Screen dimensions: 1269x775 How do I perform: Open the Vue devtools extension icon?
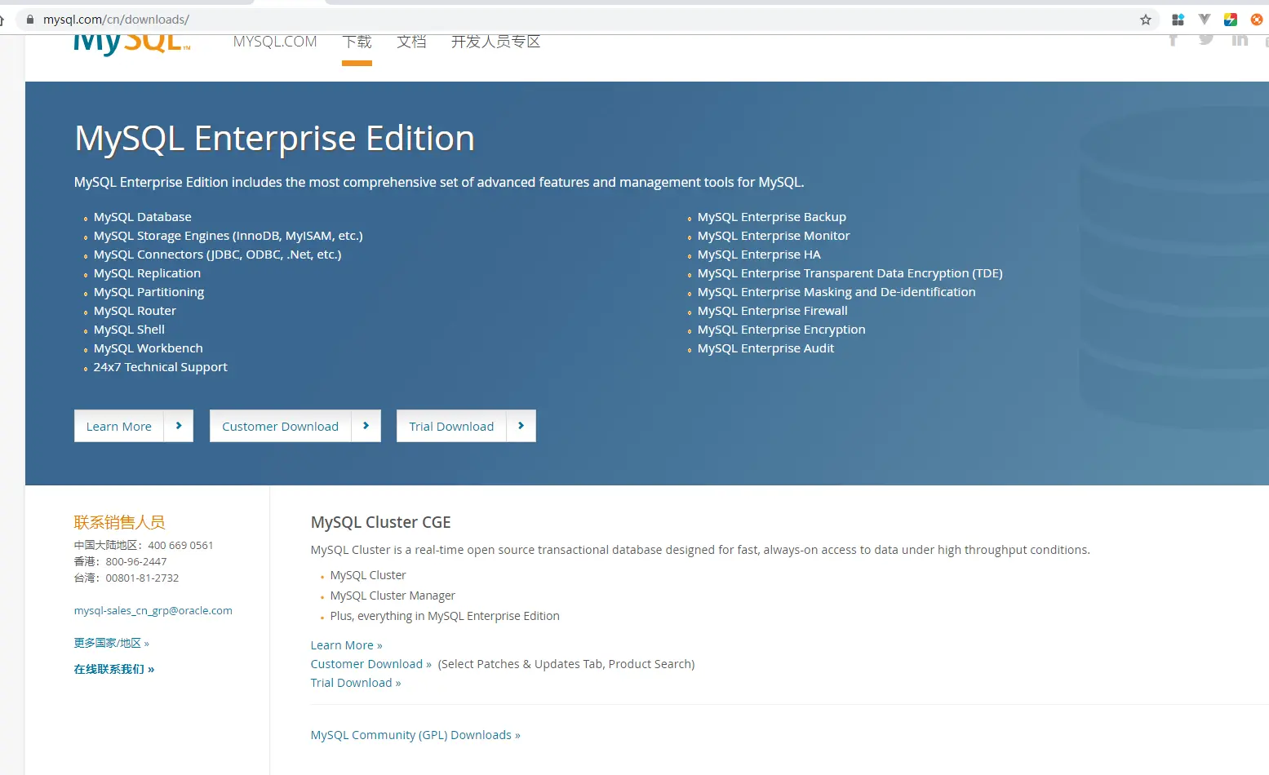(1205, 20)
